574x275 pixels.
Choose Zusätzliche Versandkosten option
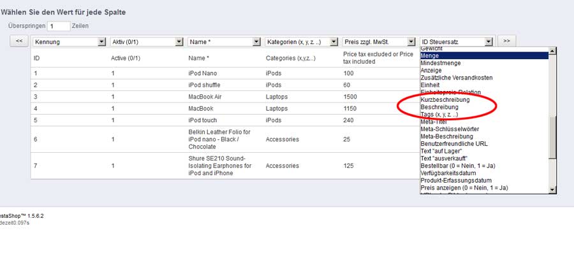pos(483,78)
